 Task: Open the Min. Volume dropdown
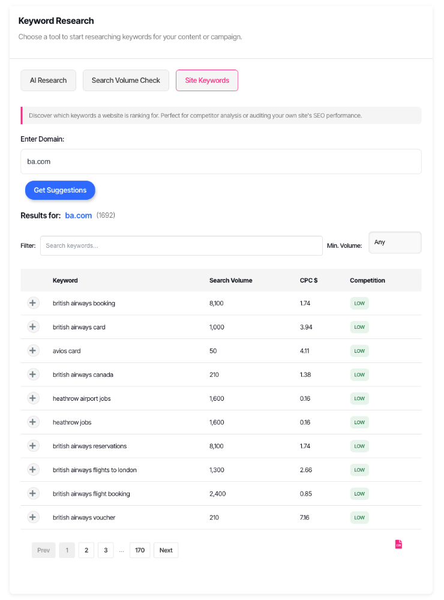[395, 242]
